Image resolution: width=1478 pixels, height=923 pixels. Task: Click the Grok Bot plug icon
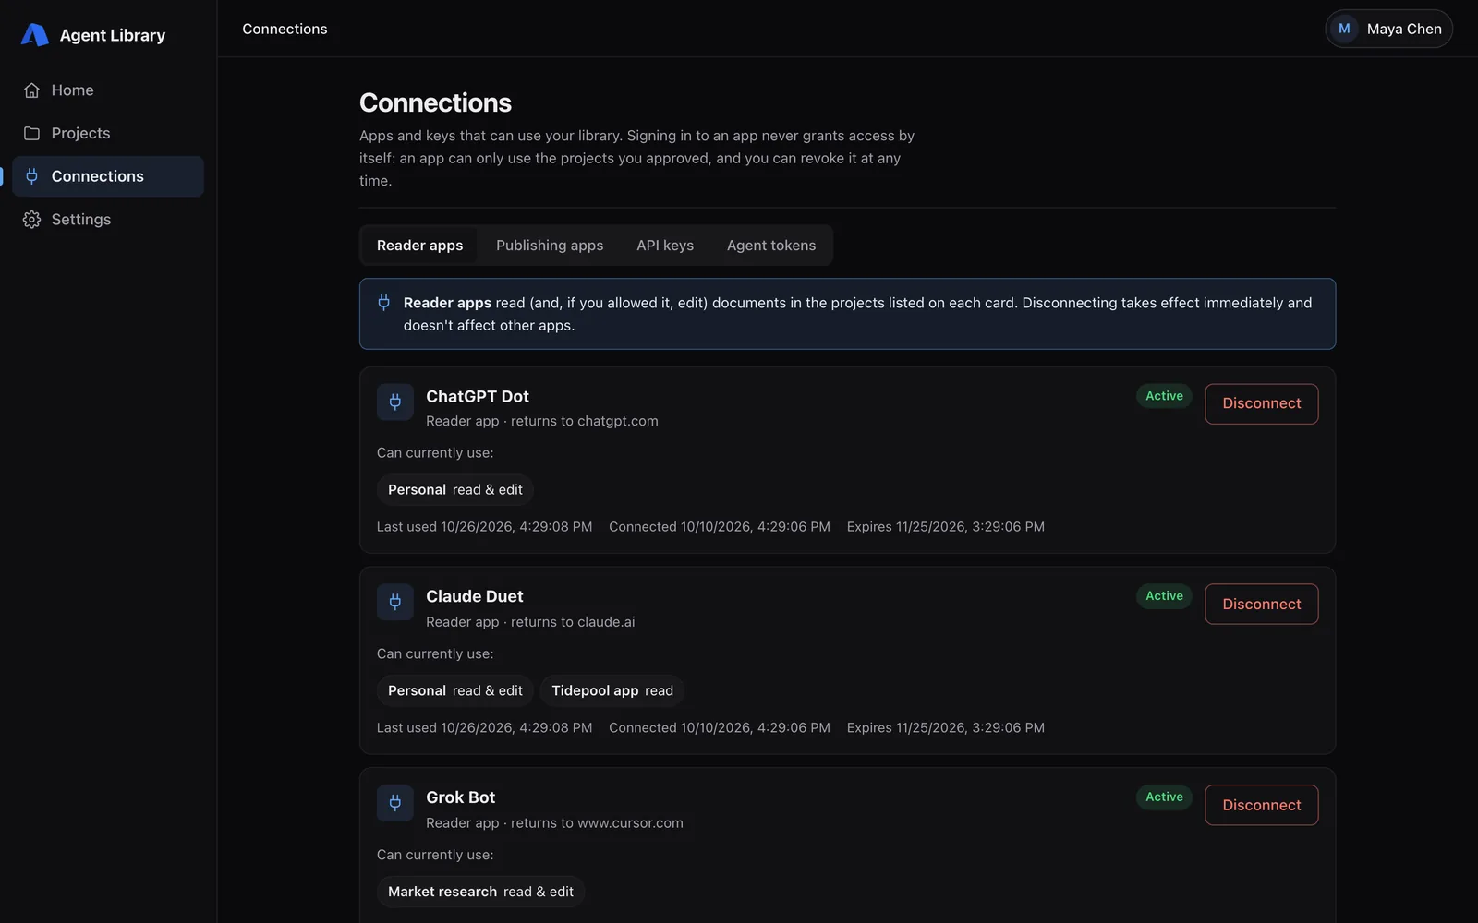point(395,803)
